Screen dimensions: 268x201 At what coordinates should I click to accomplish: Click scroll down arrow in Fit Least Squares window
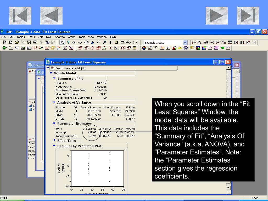pos(228,188)
